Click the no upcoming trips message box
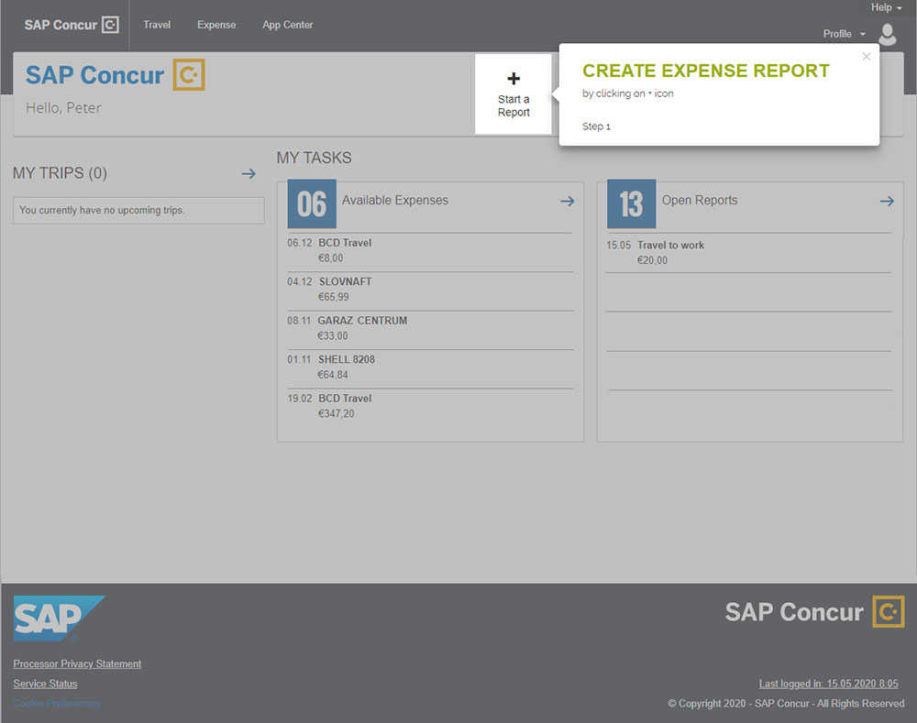The image size is (917, 723). (138, 211)
